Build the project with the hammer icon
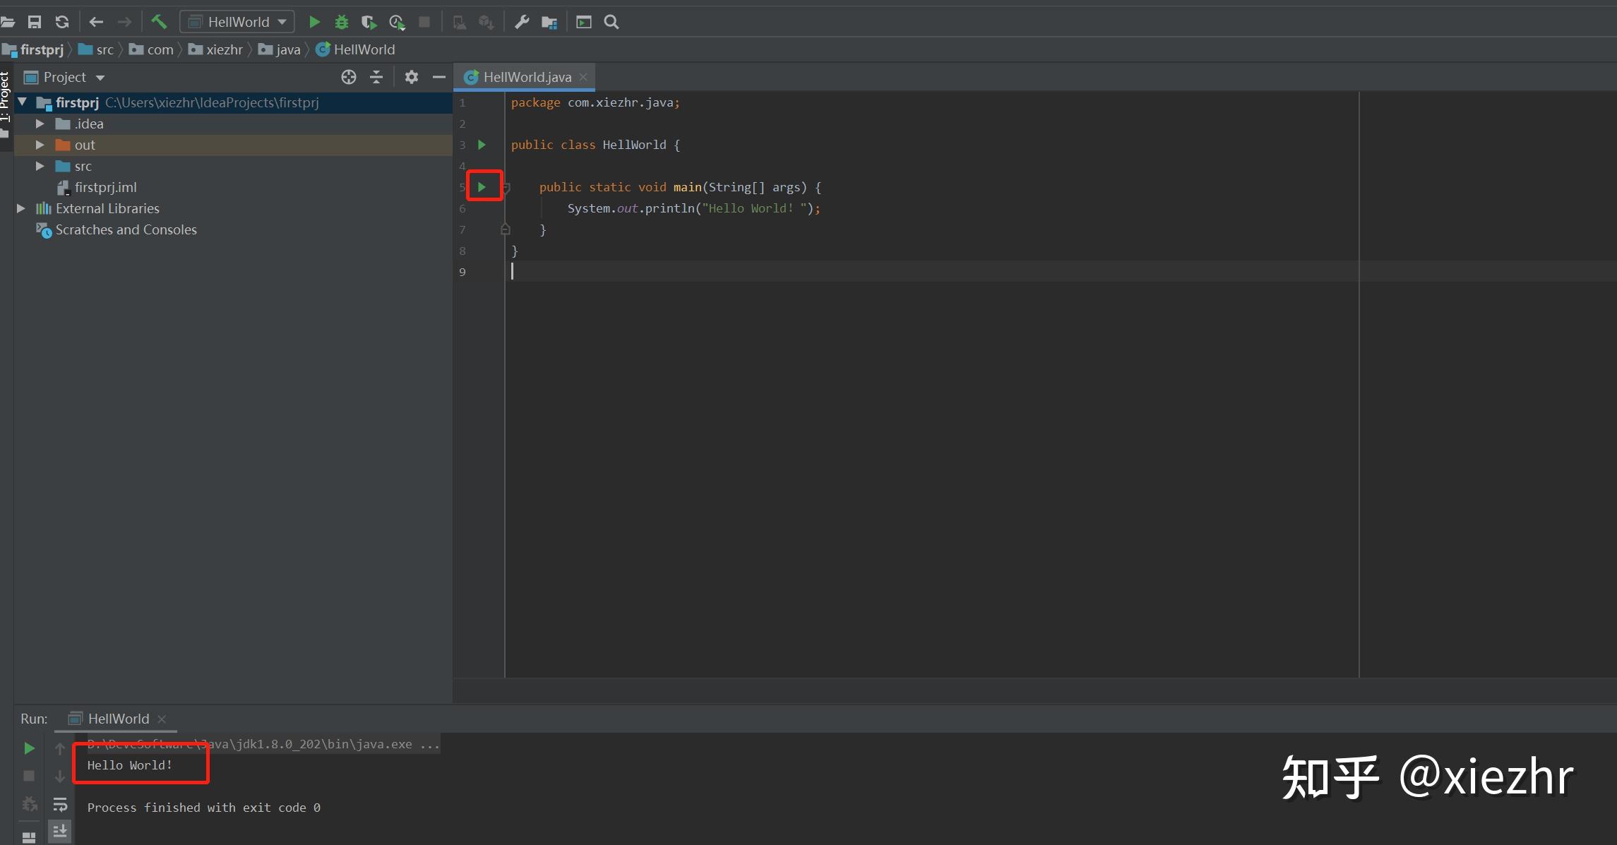The image size is (1617, 845). 159,22
